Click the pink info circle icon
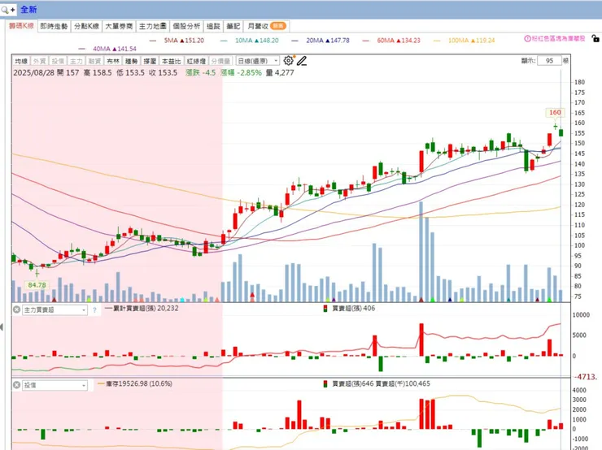The image size is (602, 450). coord(527,39)
